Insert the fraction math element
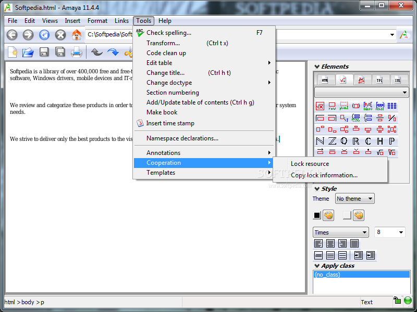Image resolution: width=417 pixels, height=312 pixels. (380, 118)
